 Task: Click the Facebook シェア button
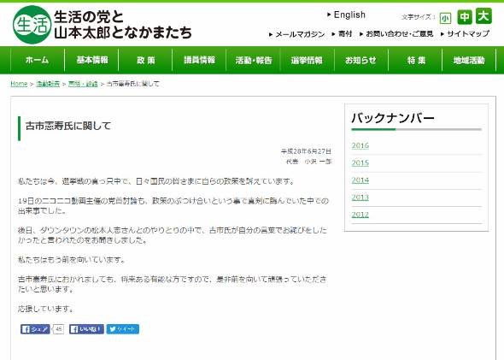[x=35, y=329]
